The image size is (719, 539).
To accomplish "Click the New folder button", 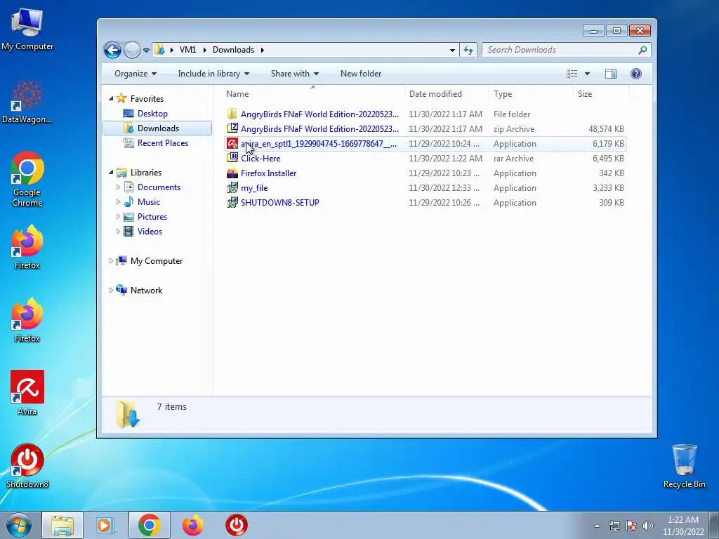I will coord(361,74).
